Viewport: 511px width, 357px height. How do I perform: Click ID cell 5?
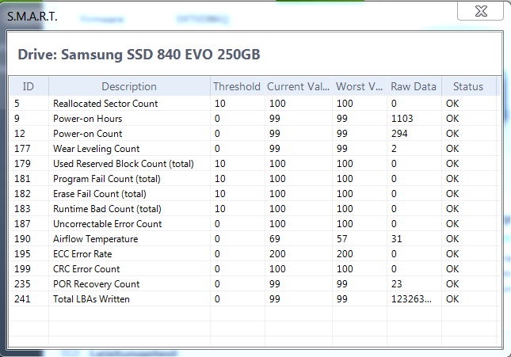(x=17, y=104)
